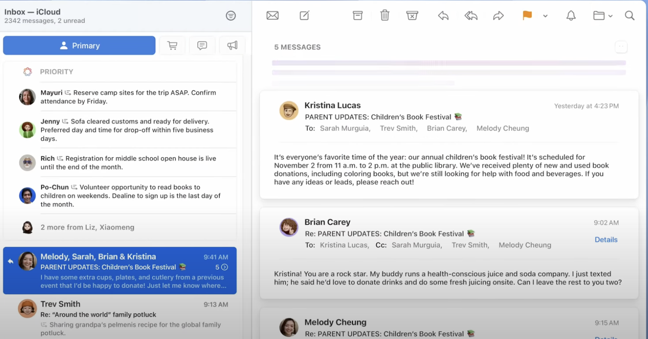This screenshot has height=339, width=648.
Task: Show Details for Brian Carey's reply
Action: [606, 240]
